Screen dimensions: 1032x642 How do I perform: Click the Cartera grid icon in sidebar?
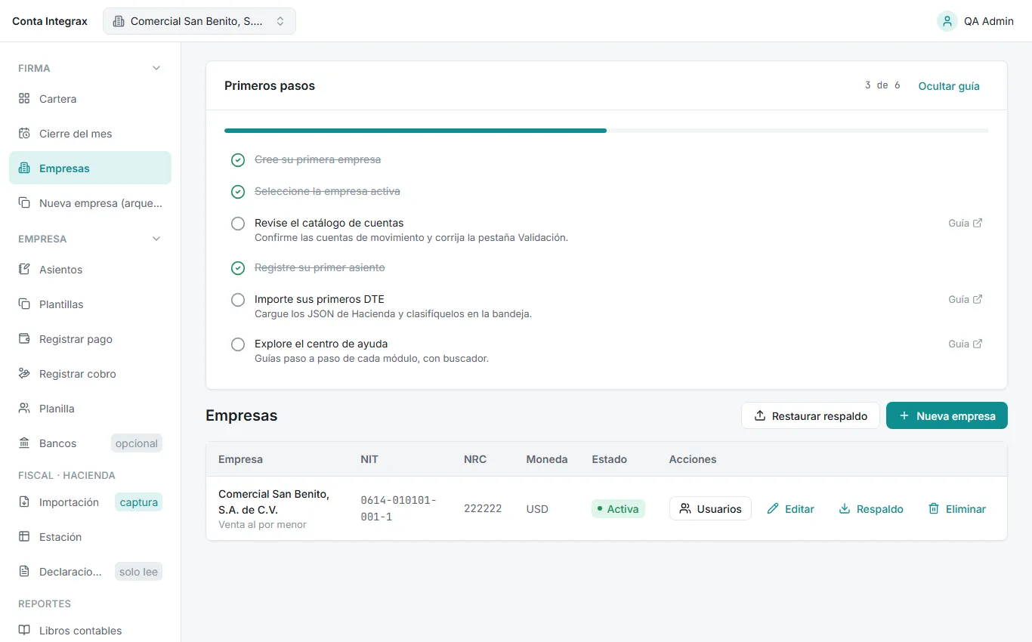tap(24, 99)
